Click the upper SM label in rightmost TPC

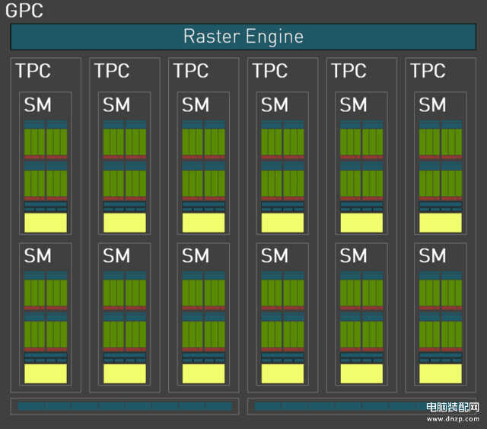pos(432,104)
